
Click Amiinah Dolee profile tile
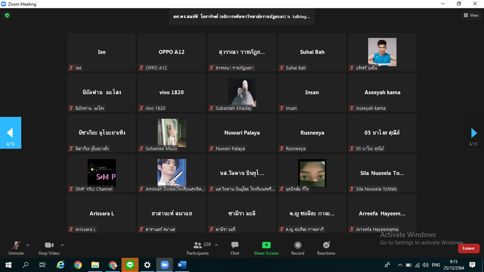coord(171,173)
